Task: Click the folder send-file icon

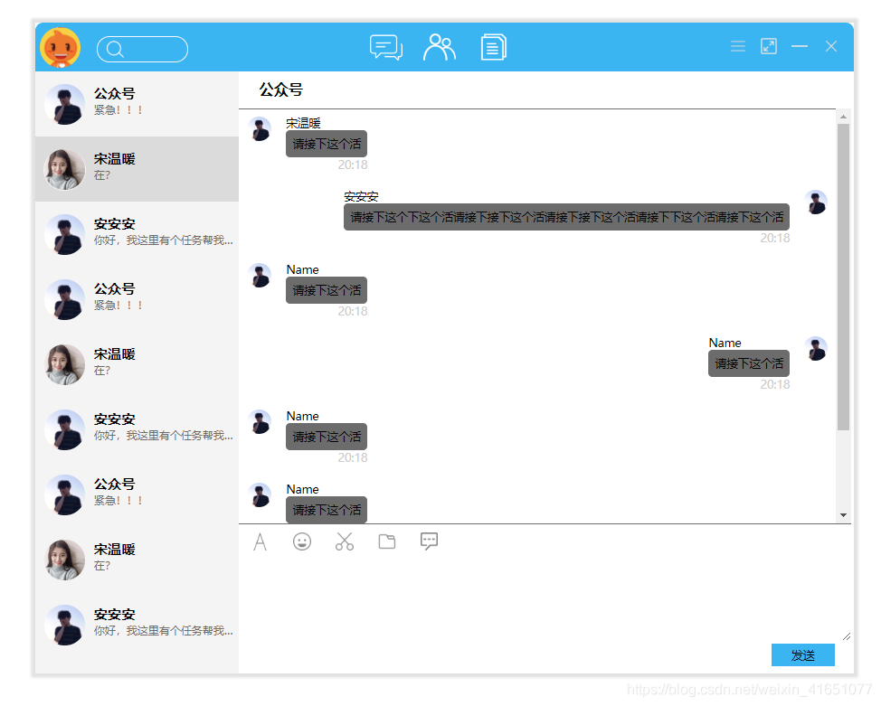Action: click(x=386, y=541)
